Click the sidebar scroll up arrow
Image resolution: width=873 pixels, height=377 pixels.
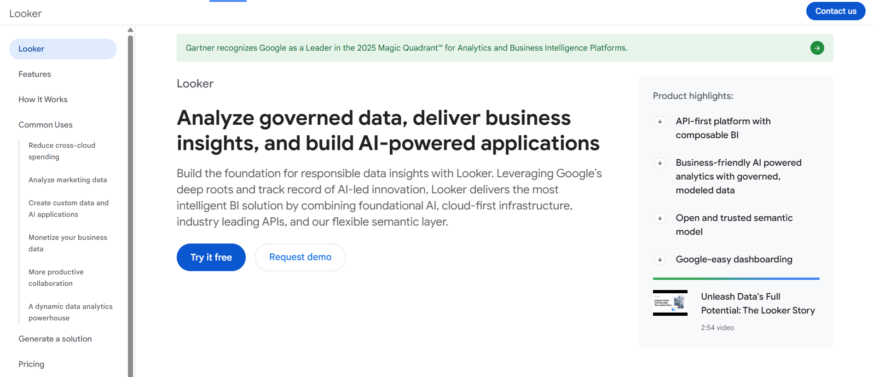coord(130,30)
